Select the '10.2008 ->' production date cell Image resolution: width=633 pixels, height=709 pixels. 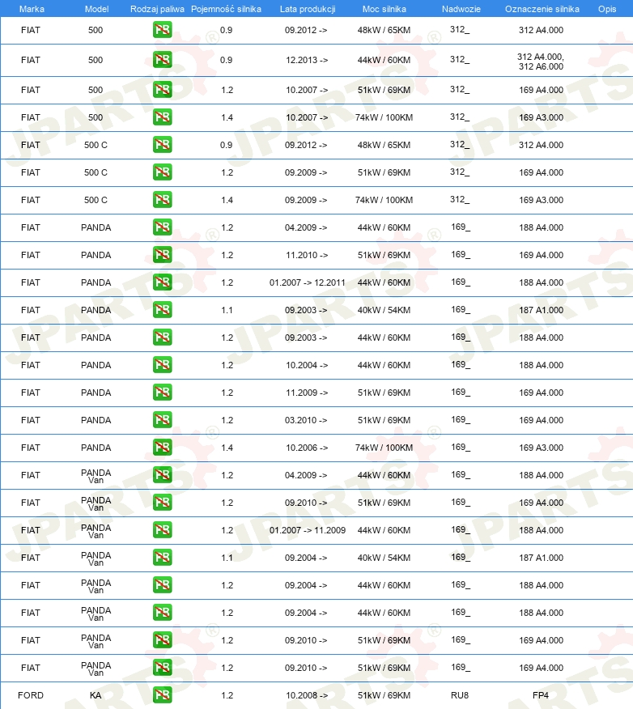click(x=307, y=695)
